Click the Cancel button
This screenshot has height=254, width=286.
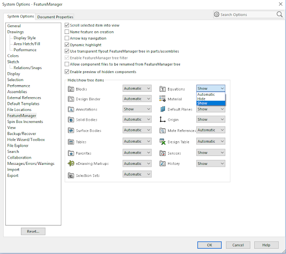coord(238,245)
